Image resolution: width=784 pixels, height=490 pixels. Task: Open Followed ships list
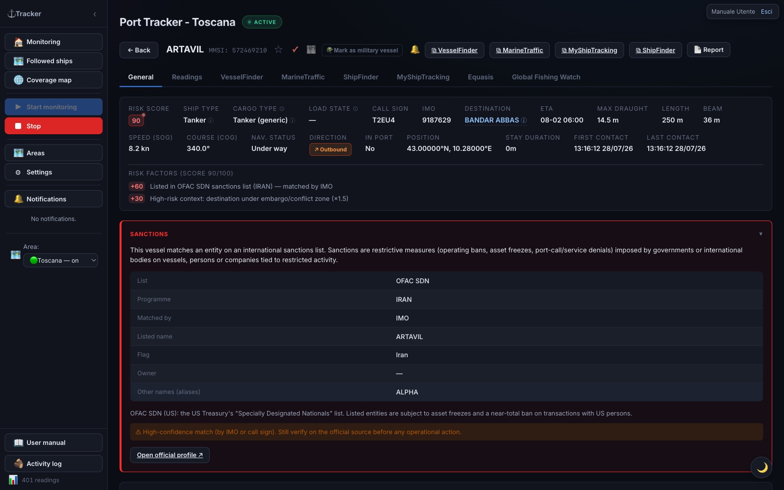tap(53, 61)
